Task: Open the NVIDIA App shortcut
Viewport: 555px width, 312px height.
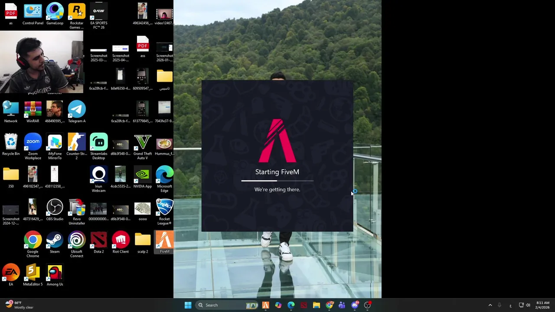Action: [143, 177]
